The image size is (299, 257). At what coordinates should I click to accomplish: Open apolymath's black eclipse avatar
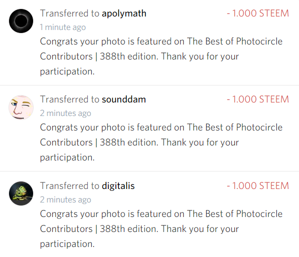21,21
